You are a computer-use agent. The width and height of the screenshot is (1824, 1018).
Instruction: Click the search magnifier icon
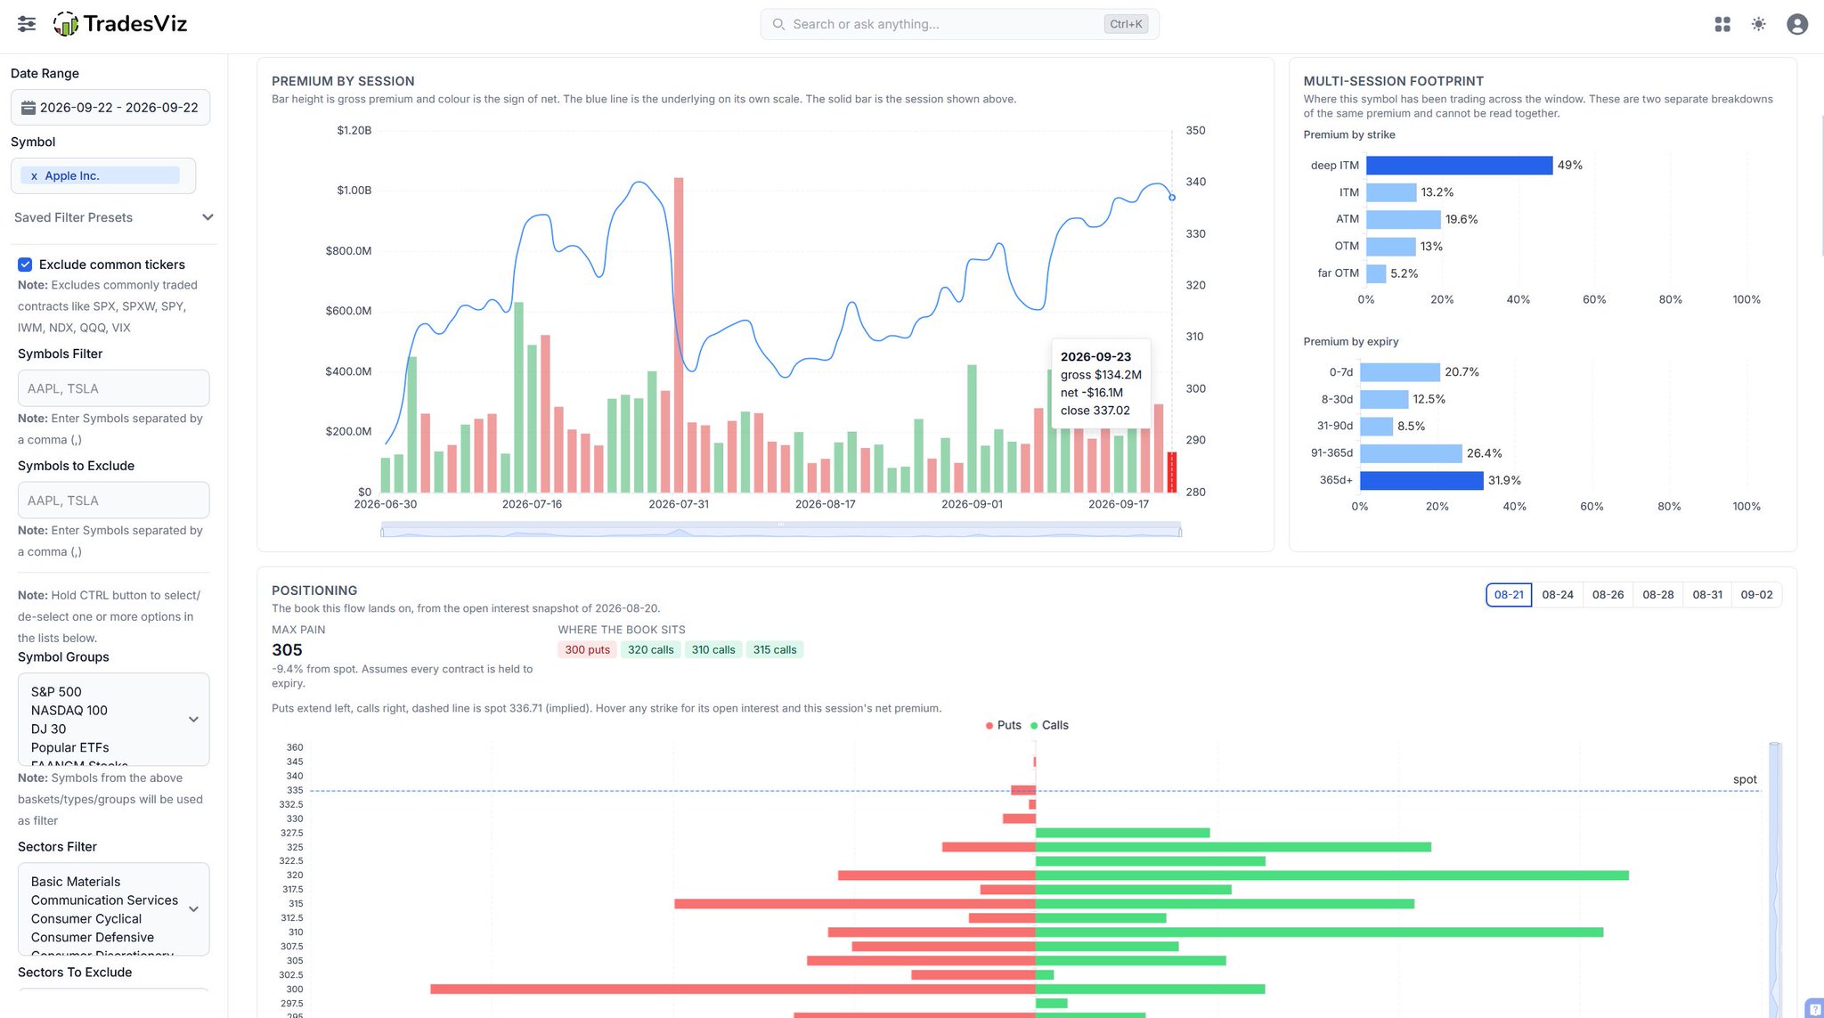pyautogui.click(x=778, y=24)
